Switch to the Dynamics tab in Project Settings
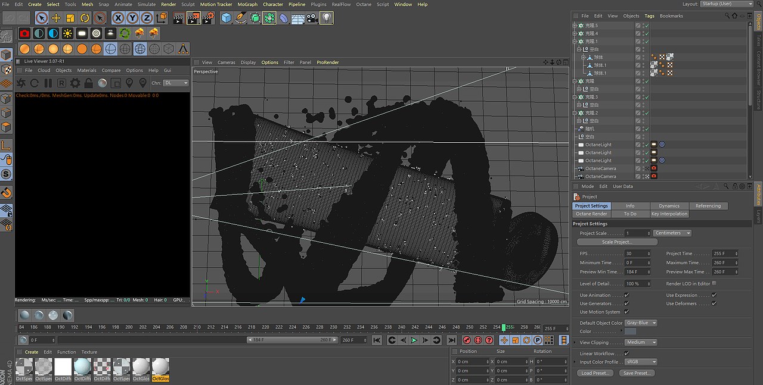This screenshot has width=763, height=385. click(x=669, y=205)
